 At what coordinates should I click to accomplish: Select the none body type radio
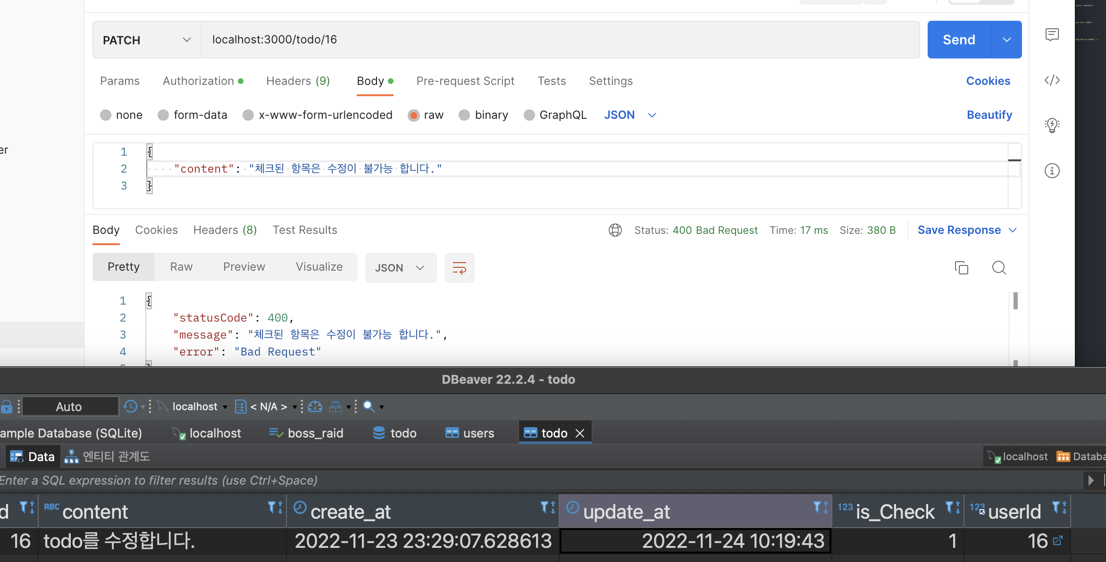coord(106,115)
